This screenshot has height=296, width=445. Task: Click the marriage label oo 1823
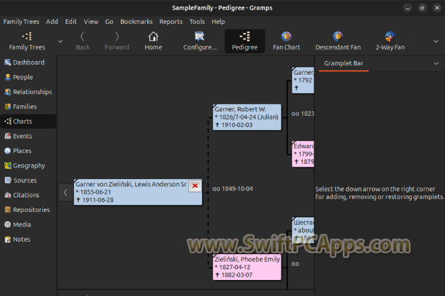click(303, 113)
